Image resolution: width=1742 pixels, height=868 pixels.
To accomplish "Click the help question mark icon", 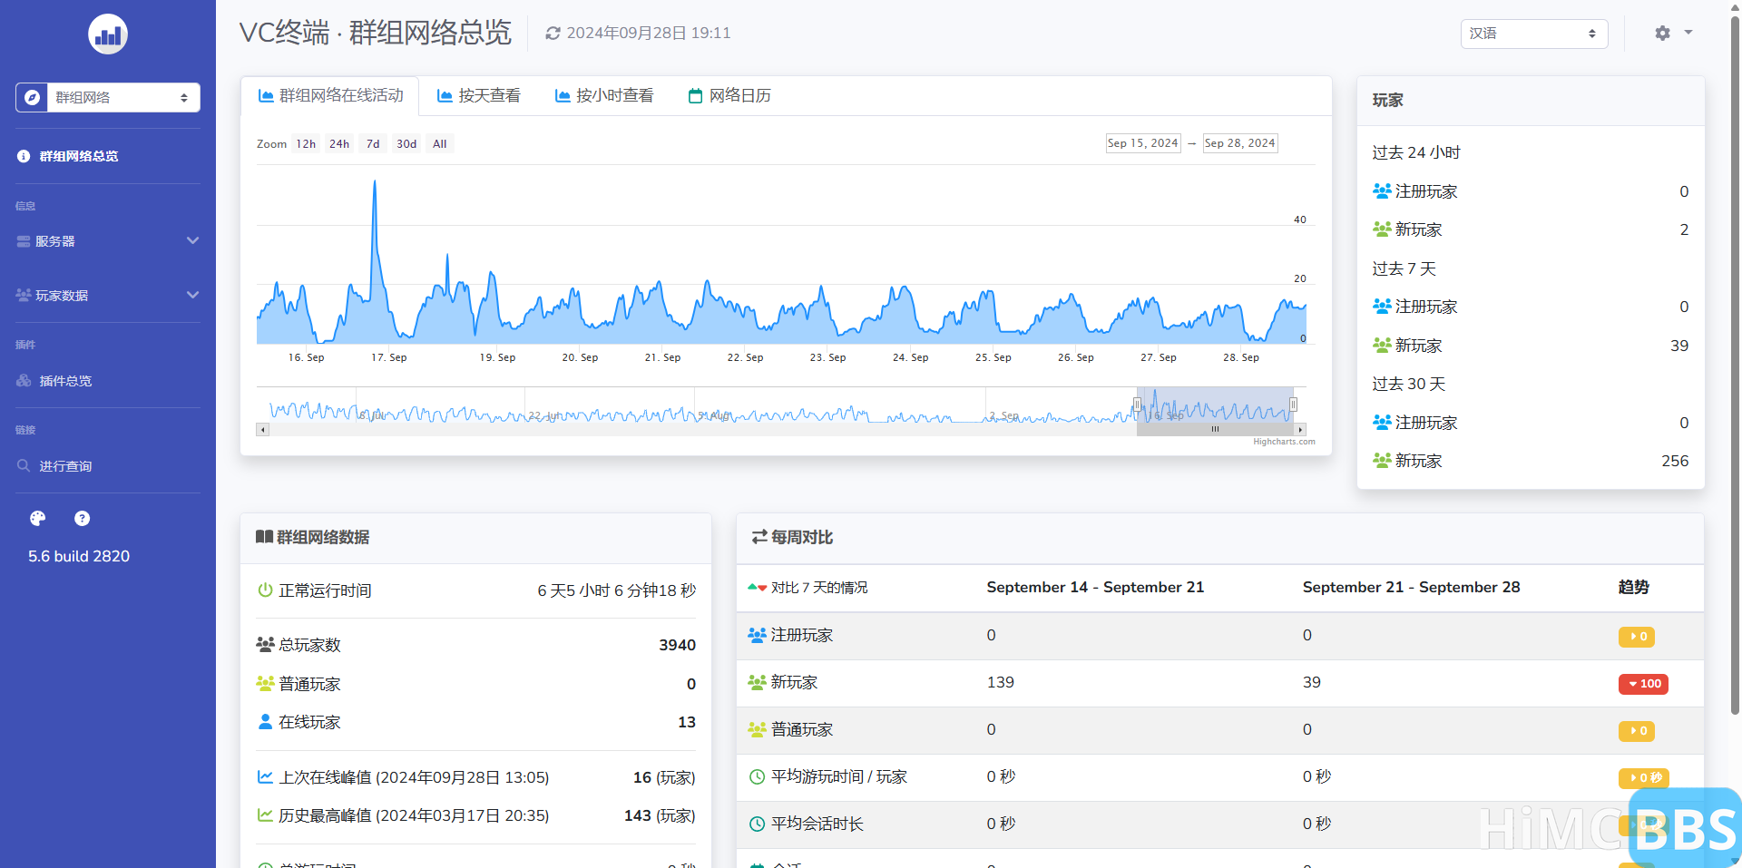I will click(x=83, y=519).
